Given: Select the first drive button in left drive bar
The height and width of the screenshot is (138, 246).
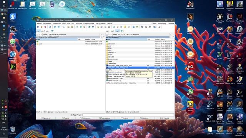Looking at the screenshot, I should pyautogui.click(x=38, y=31).
